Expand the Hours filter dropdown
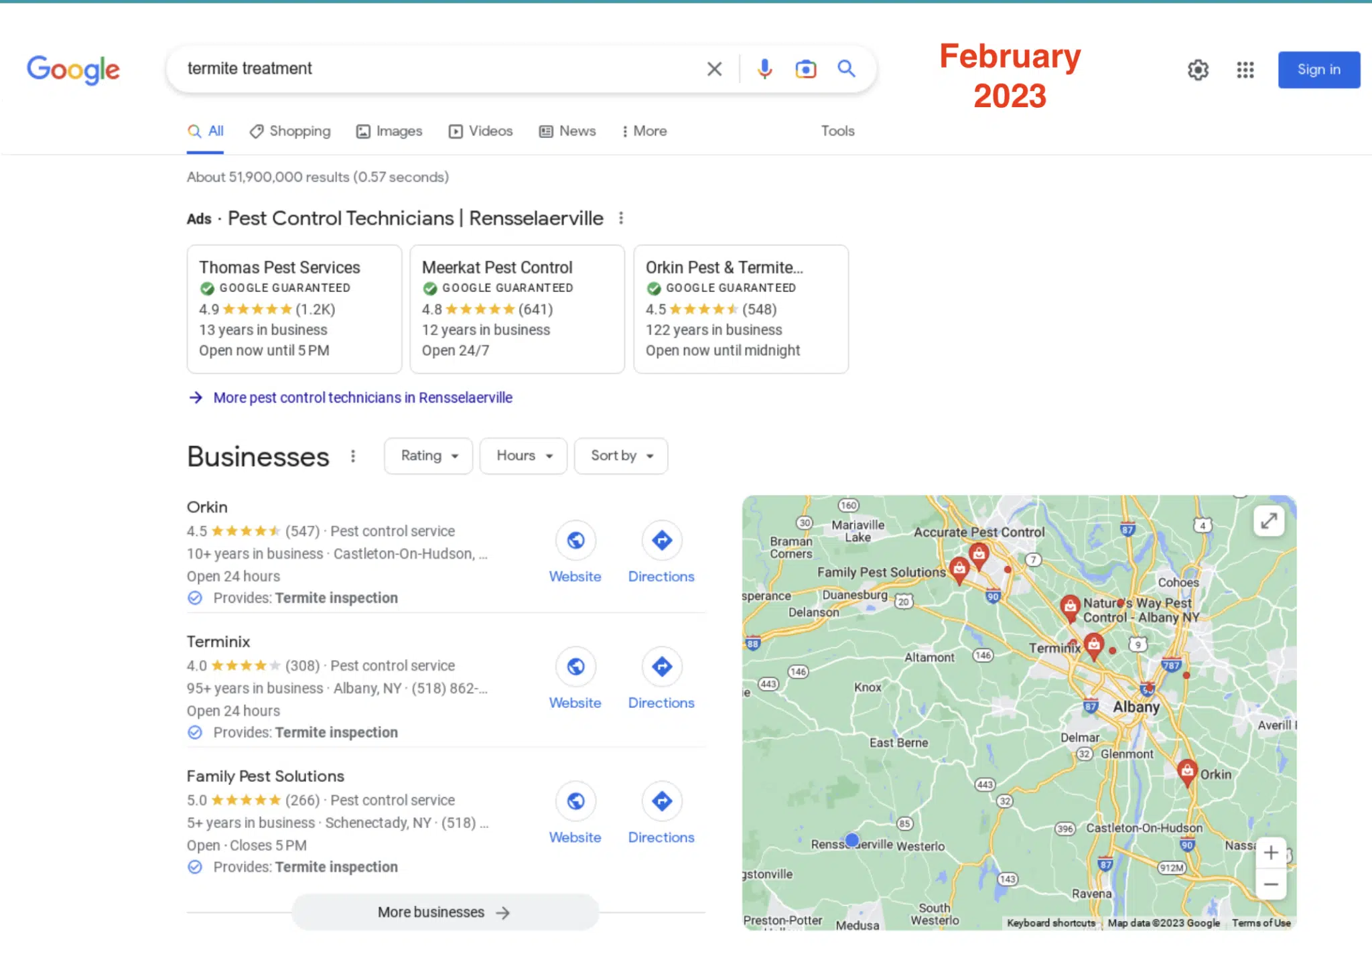 522,455
